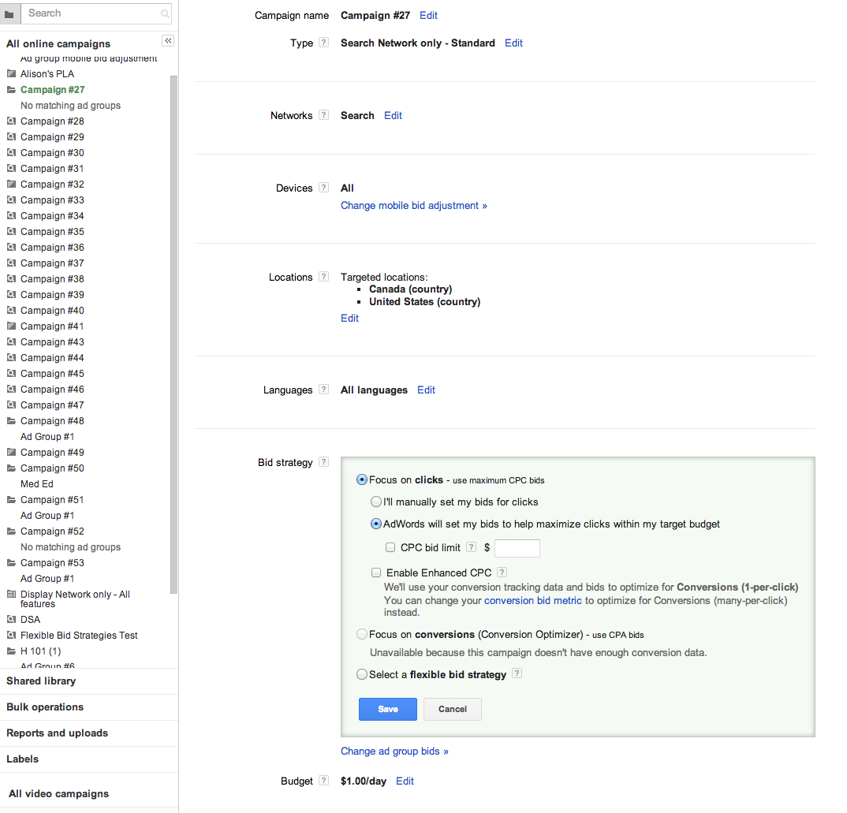Image resolution: width=847 pixels, height=813 pixels.
Task: Select I'll manually set my bids option
Action: (x=376, y=502)
